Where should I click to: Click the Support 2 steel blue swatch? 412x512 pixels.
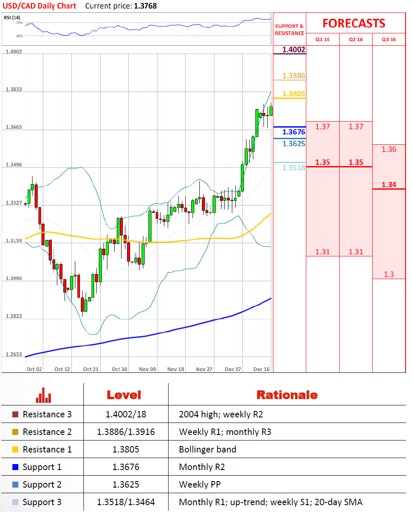pyautogui.click(x=15, y=485)
